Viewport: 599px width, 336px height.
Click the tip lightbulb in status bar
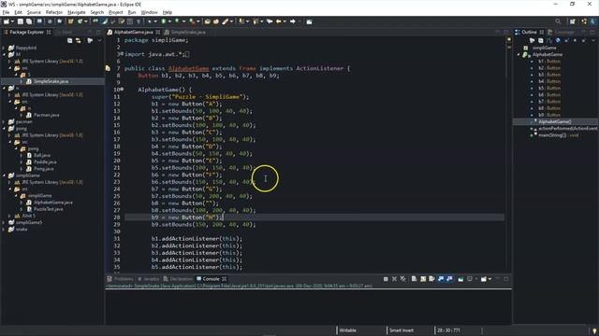[x=595, y=331]
